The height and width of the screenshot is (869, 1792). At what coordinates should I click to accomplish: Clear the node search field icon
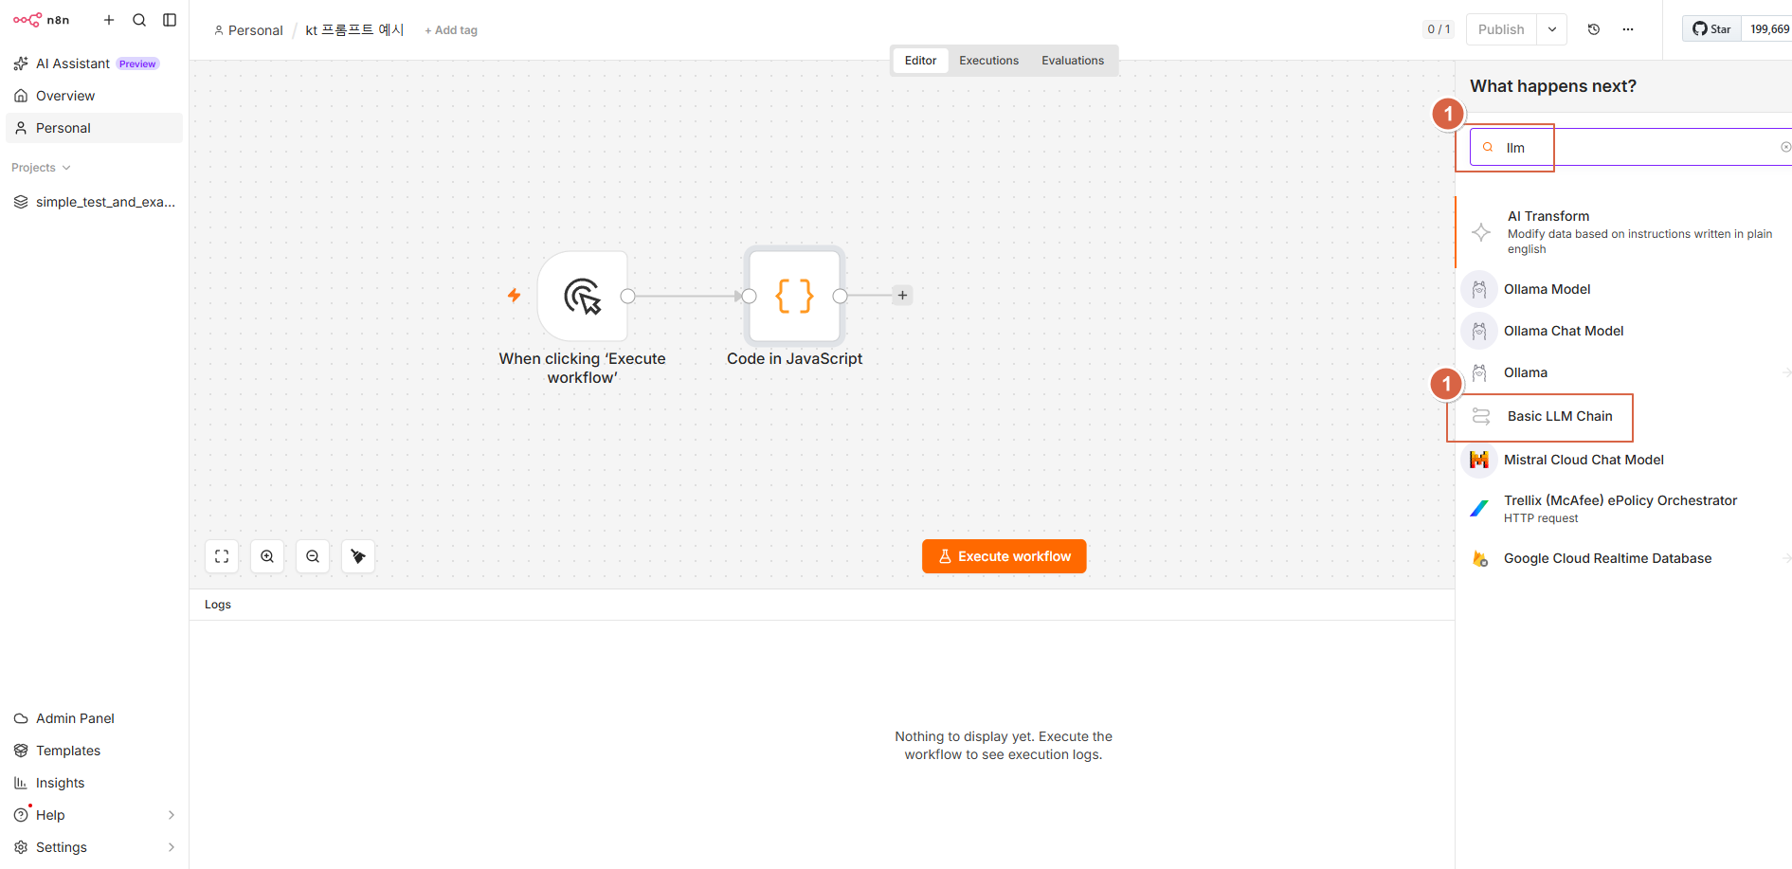click(1785, 147)
